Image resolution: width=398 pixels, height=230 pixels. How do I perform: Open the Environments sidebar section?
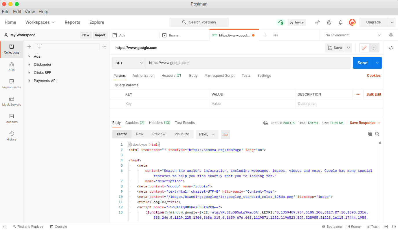click(12, 84)
